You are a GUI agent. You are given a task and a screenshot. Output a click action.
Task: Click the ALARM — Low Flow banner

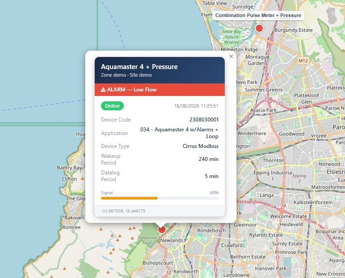pyautogui.click(x=160, y=90)
